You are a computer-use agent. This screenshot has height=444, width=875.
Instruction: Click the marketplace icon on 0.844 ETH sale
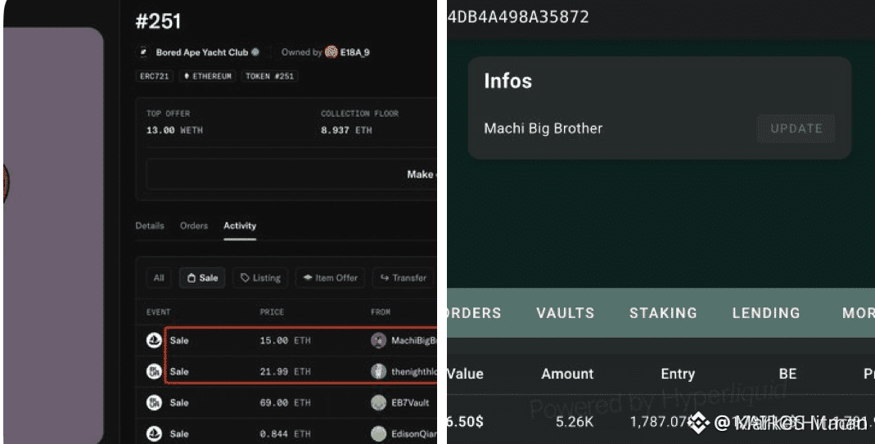click(x=154, y=433)
